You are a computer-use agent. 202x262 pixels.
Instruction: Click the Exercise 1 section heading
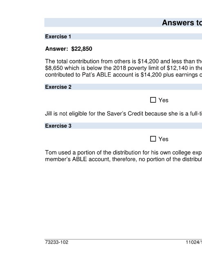pyautogui.click(x=58, y=36)
